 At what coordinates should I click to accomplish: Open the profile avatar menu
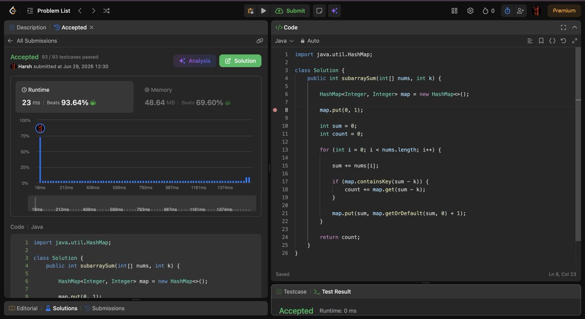point(536,11)
